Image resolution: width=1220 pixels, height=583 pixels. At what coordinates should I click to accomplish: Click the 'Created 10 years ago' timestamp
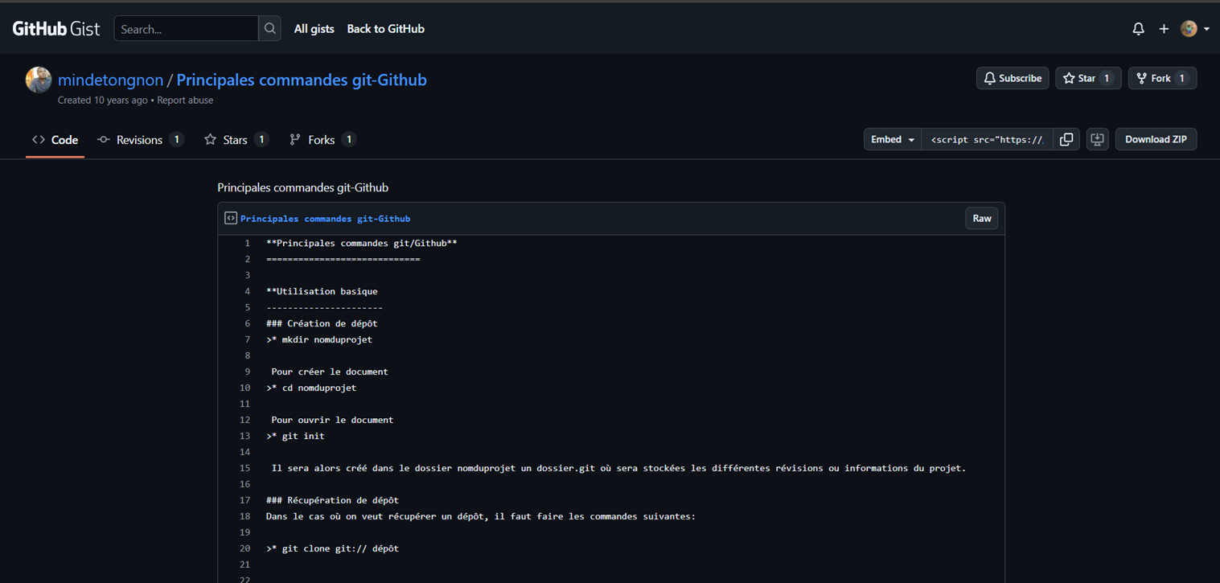tap(103, 101)
